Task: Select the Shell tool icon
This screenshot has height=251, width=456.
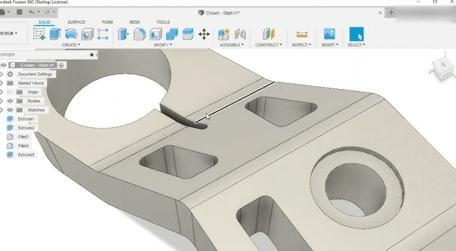Action: click(156, 34)
